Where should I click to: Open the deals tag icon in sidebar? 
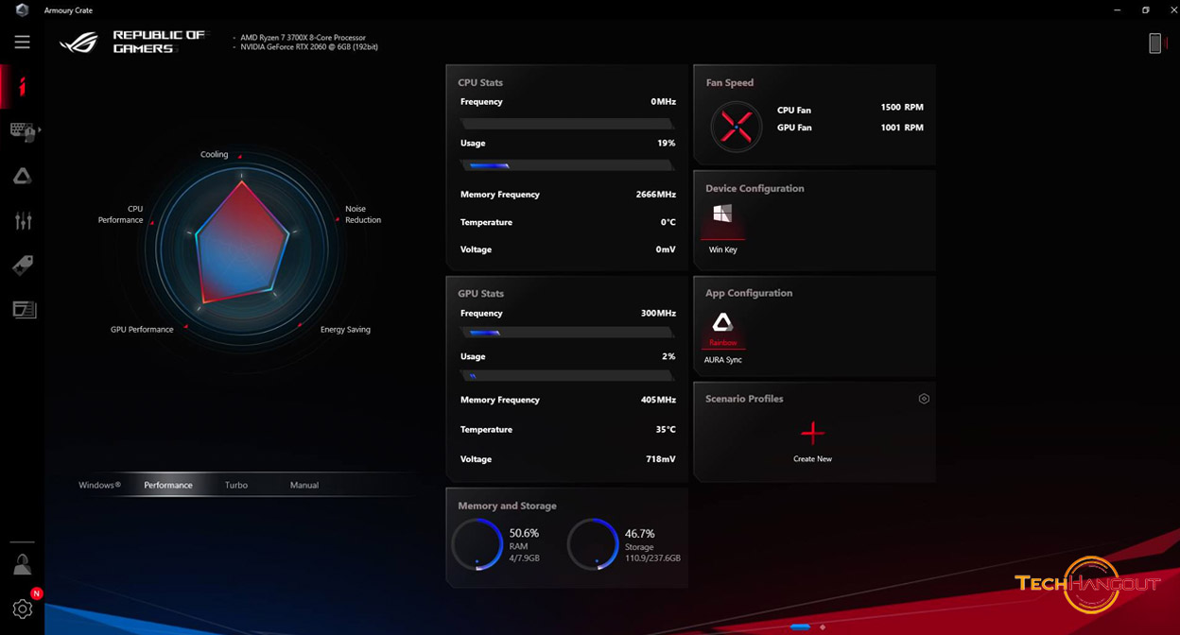pyautogui.click(x=23, y=266)
